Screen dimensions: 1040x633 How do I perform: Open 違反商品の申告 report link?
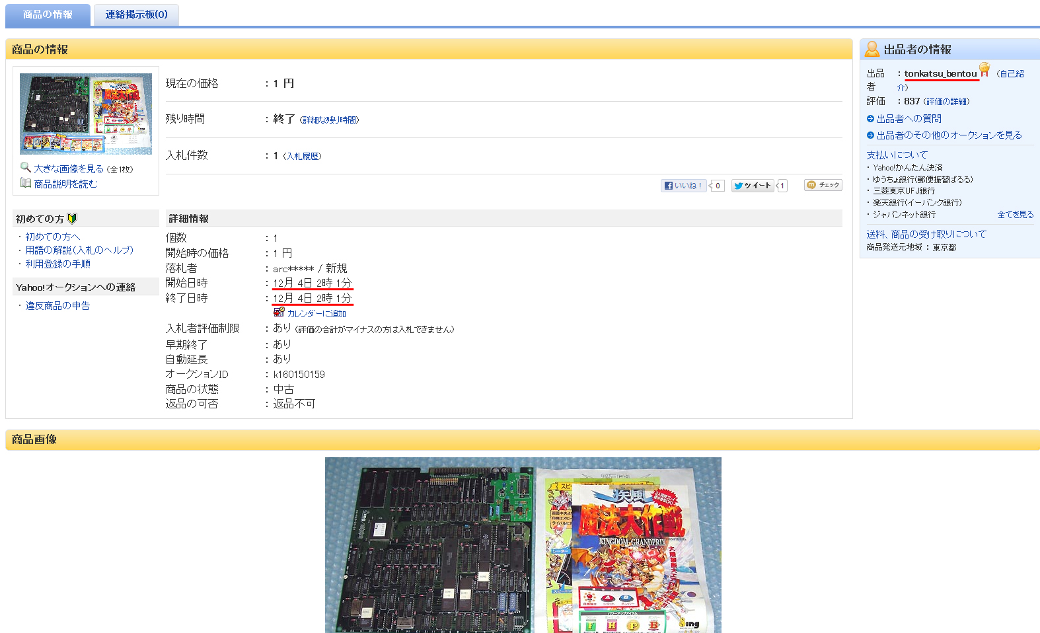tap(57, 306)
